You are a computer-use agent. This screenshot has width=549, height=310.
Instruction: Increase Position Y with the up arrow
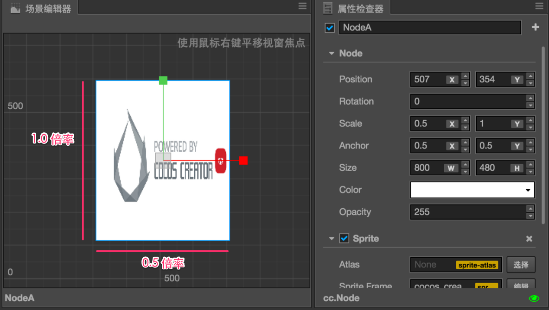530,76
